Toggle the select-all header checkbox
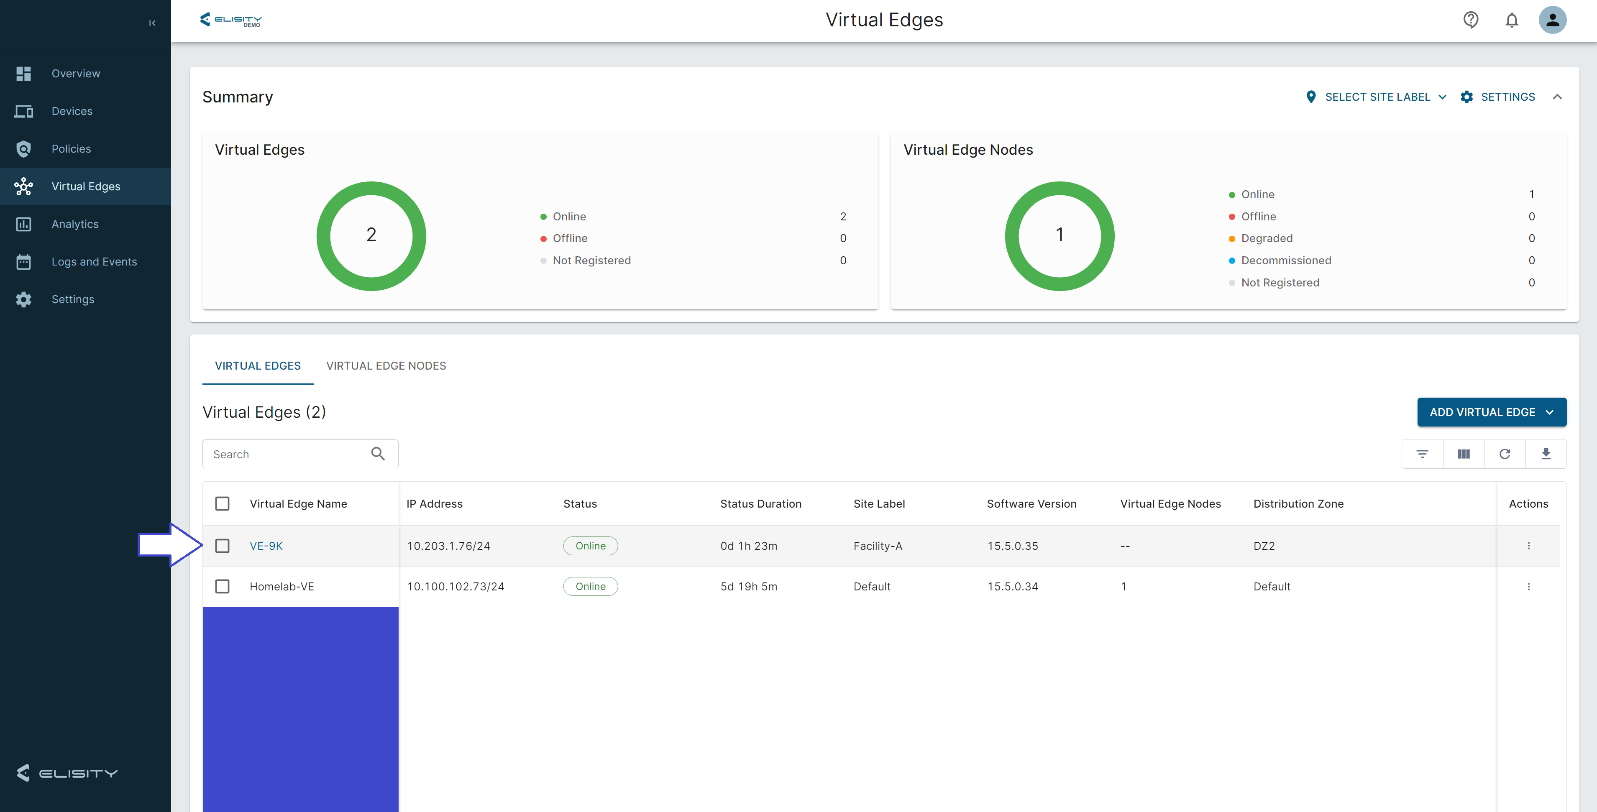The height and width of the screenshot is (812, 1597). tap(222, 503)
